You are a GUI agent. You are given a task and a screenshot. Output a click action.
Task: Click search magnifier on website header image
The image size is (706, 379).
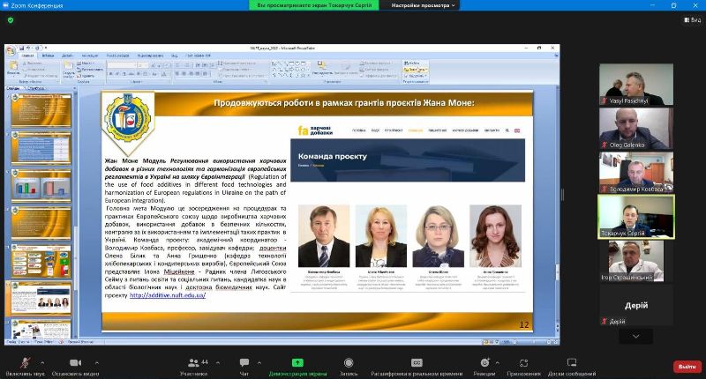507,130
